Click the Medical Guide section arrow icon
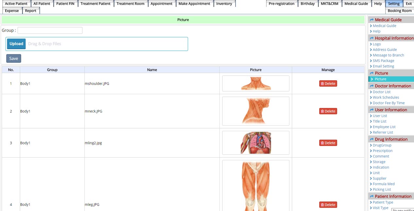Screen dimensions: 414x211 click(371, 20)
